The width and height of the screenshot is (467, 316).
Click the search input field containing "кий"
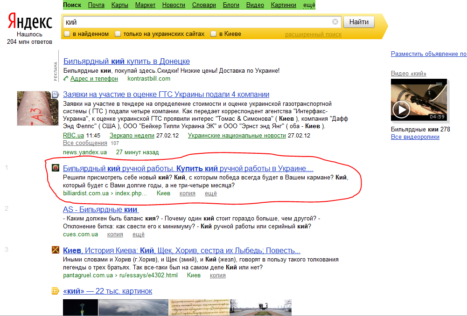[197, 22]
